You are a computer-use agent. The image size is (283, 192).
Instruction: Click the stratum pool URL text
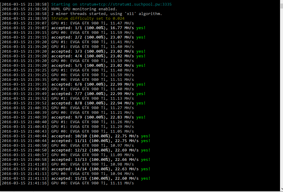[126, 4]
